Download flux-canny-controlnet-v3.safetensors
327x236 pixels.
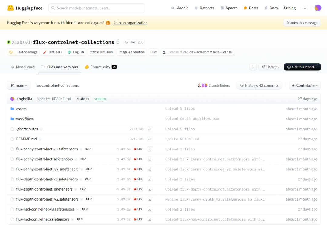150,149
